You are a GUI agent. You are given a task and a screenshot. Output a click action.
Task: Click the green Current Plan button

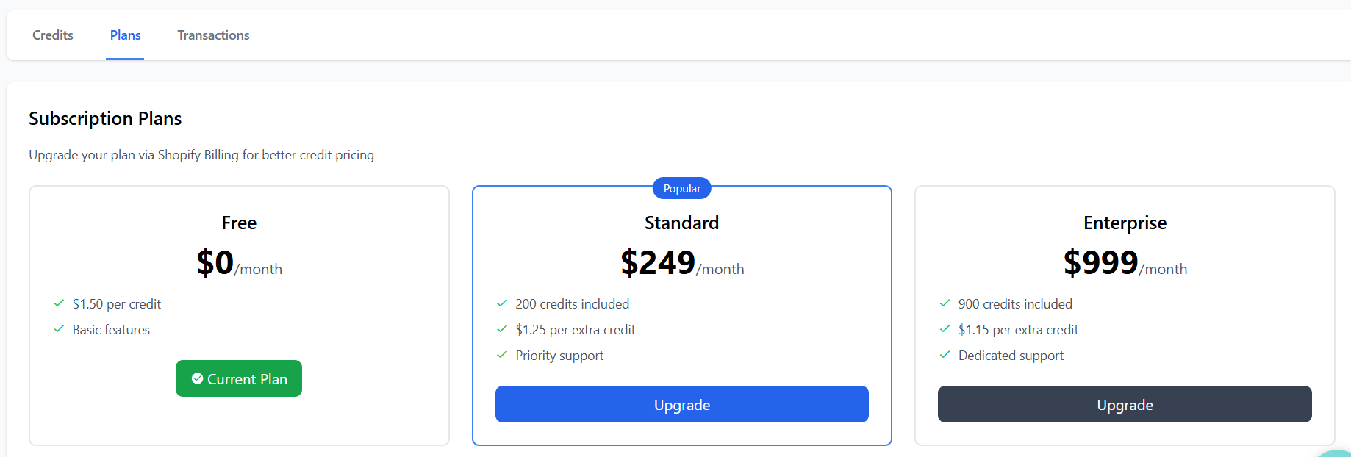239,378
